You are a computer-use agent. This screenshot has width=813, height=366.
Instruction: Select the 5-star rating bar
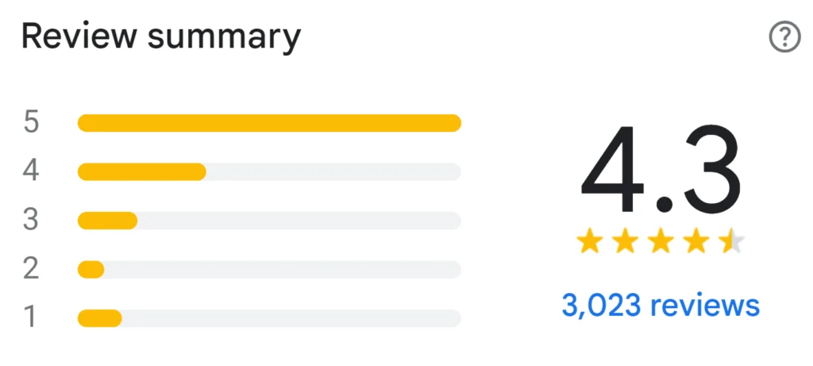(x=269, y=123)
